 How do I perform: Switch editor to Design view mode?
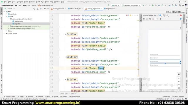point(182,12)
